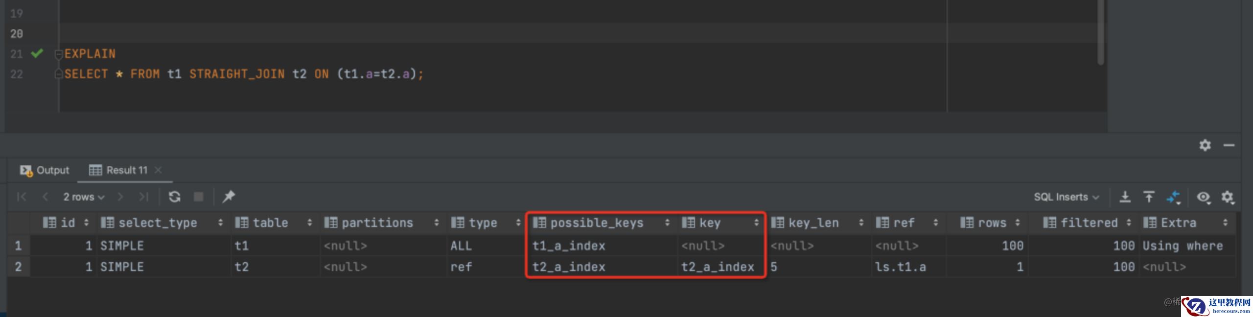Image resolution: width=1253 pixels, height=317 pixels.
Task: Click the green checkmark on line 21
Action: [x=37, y=53]
